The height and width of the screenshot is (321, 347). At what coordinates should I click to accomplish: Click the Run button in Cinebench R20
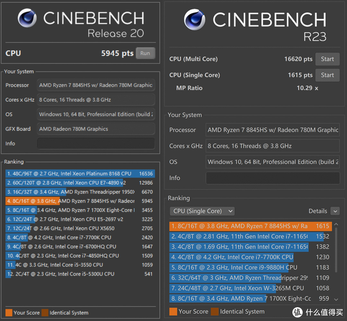(145, 53)
